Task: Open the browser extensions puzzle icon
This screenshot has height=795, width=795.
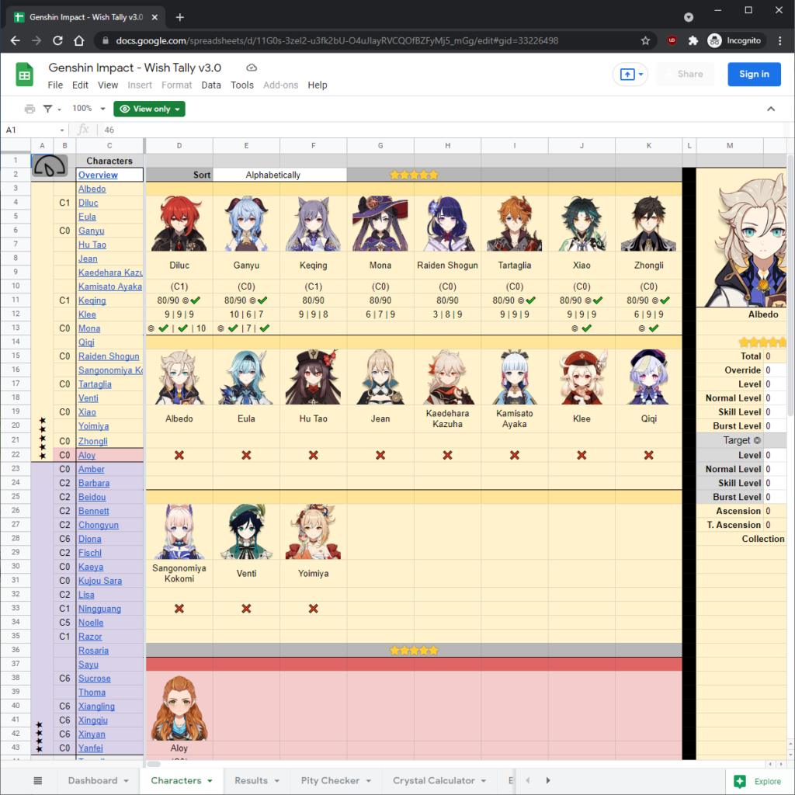Action: (x=693, y=40)
